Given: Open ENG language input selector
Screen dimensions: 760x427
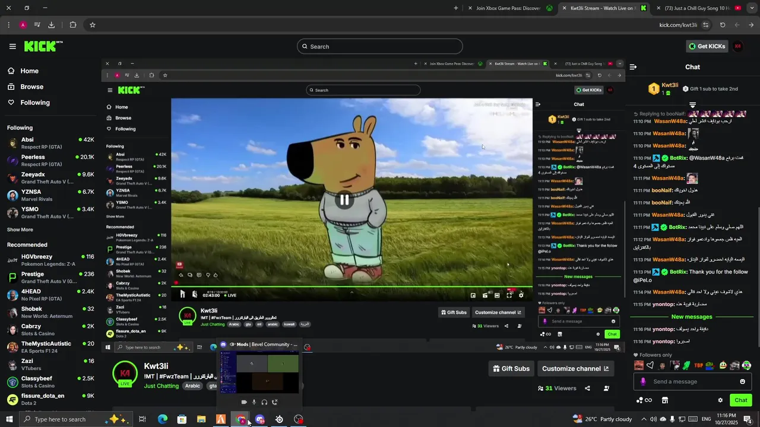Looking at the screenshot, I should (x=707, y=419).
